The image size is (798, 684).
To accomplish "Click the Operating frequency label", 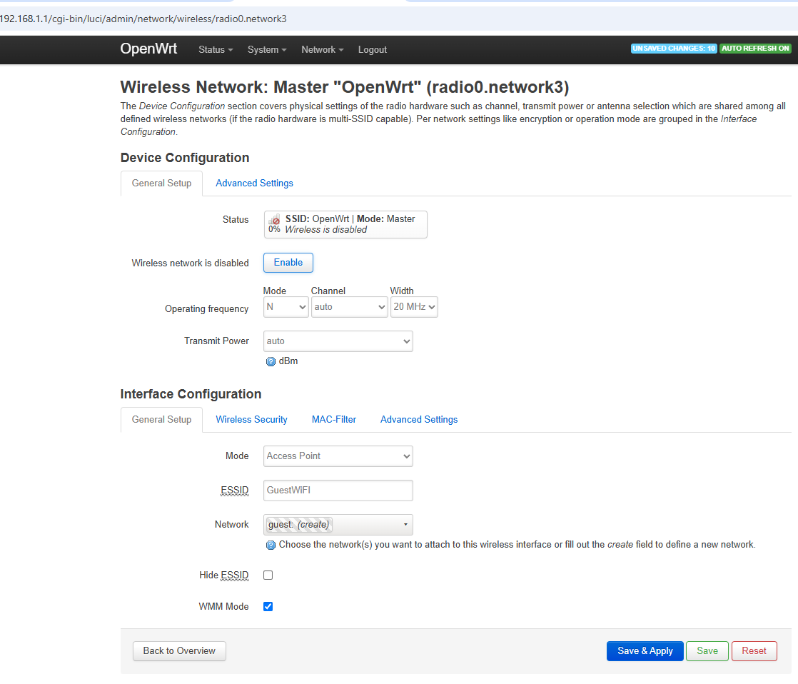I will pos(206,309).
